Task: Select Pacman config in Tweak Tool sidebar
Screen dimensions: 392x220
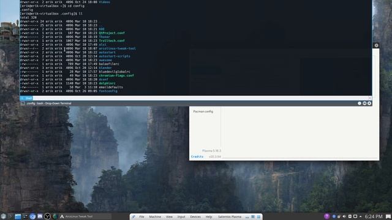Action: pyautogui.click(x=203, y=111)
